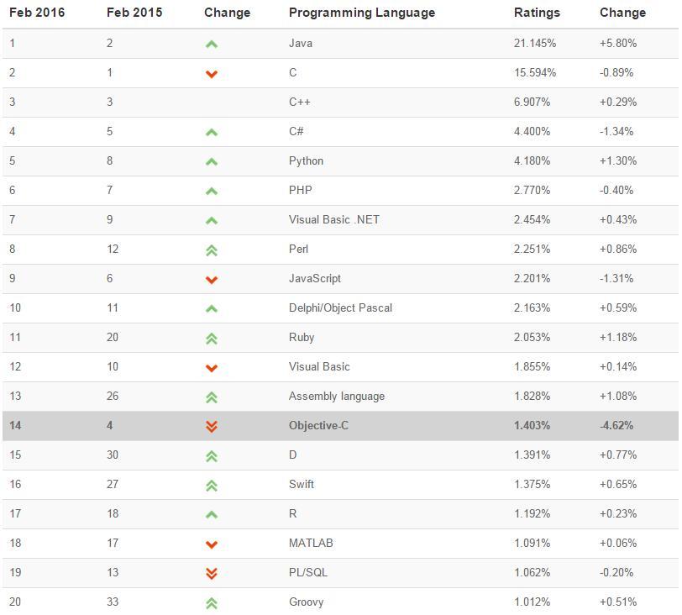682x615 pixels.
Task: Click the double up arrow for Ruby
Action: (212, 338)
